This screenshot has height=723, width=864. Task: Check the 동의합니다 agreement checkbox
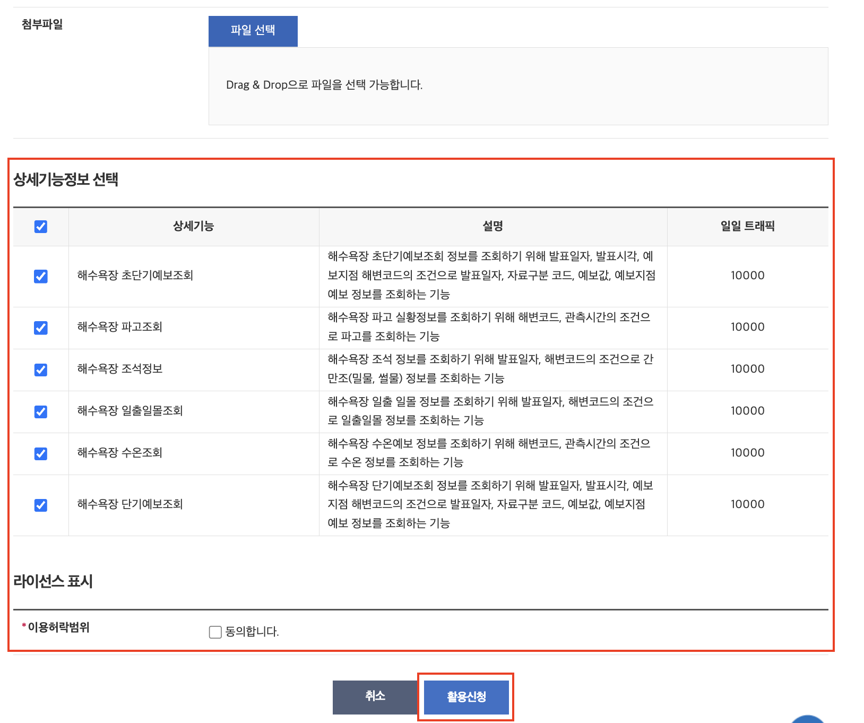pos(215,632)
